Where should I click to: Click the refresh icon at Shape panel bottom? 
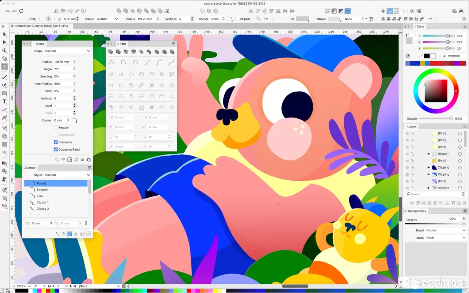point(89,160)
